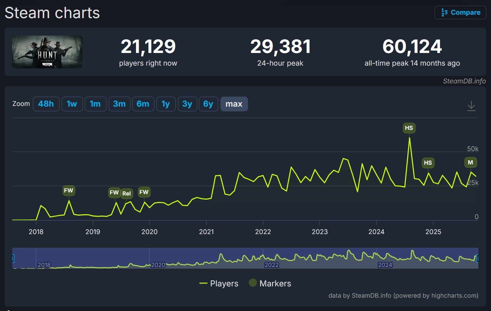Open the highcharts.com data credit link
491x311 pixels.
(x=403, y=296)
